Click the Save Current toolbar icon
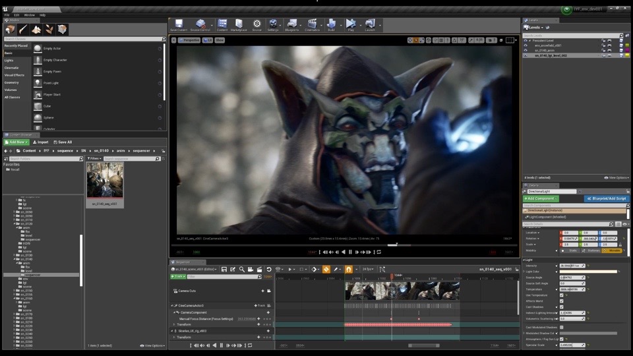Screen dimensions: 633x356 pyautogui.click(x=178, y=24)
